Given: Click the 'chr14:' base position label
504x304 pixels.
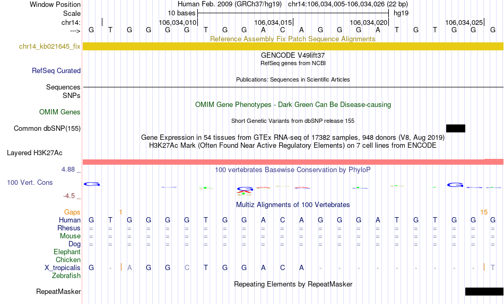Looking at the screenshot, I should click(x=71, y=22).
